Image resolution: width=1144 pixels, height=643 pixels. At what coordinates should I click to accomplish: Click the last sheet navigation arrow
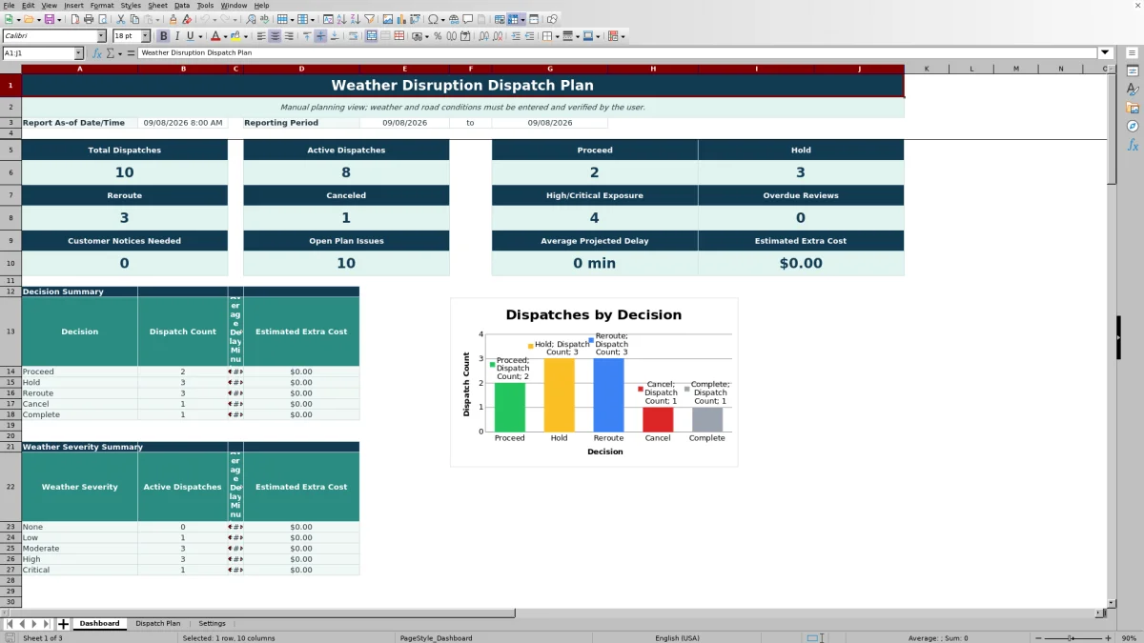point(46,624)
